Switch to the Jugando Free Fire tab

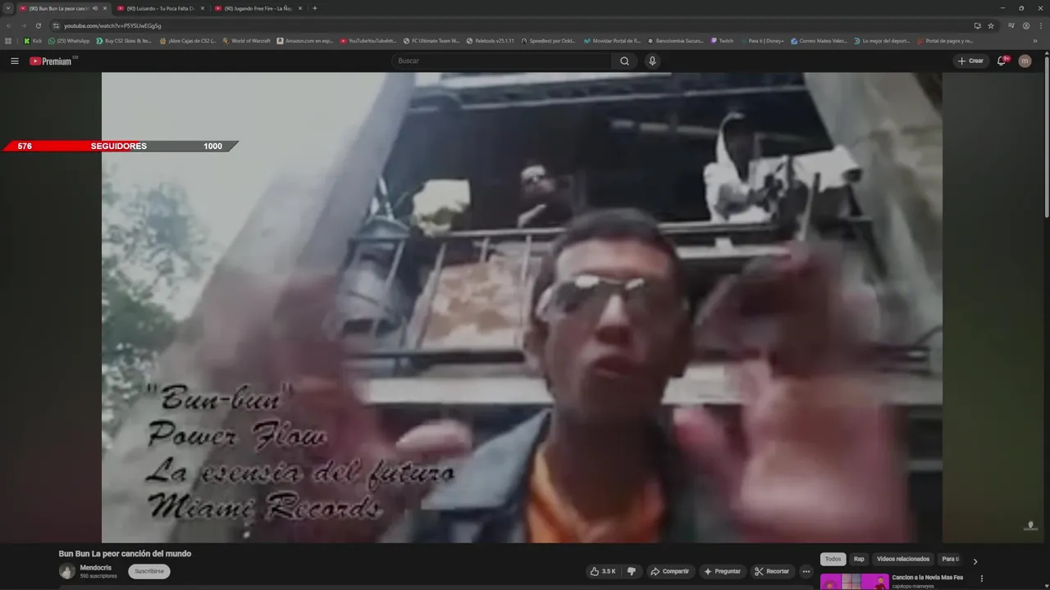[x=258, y=8]
